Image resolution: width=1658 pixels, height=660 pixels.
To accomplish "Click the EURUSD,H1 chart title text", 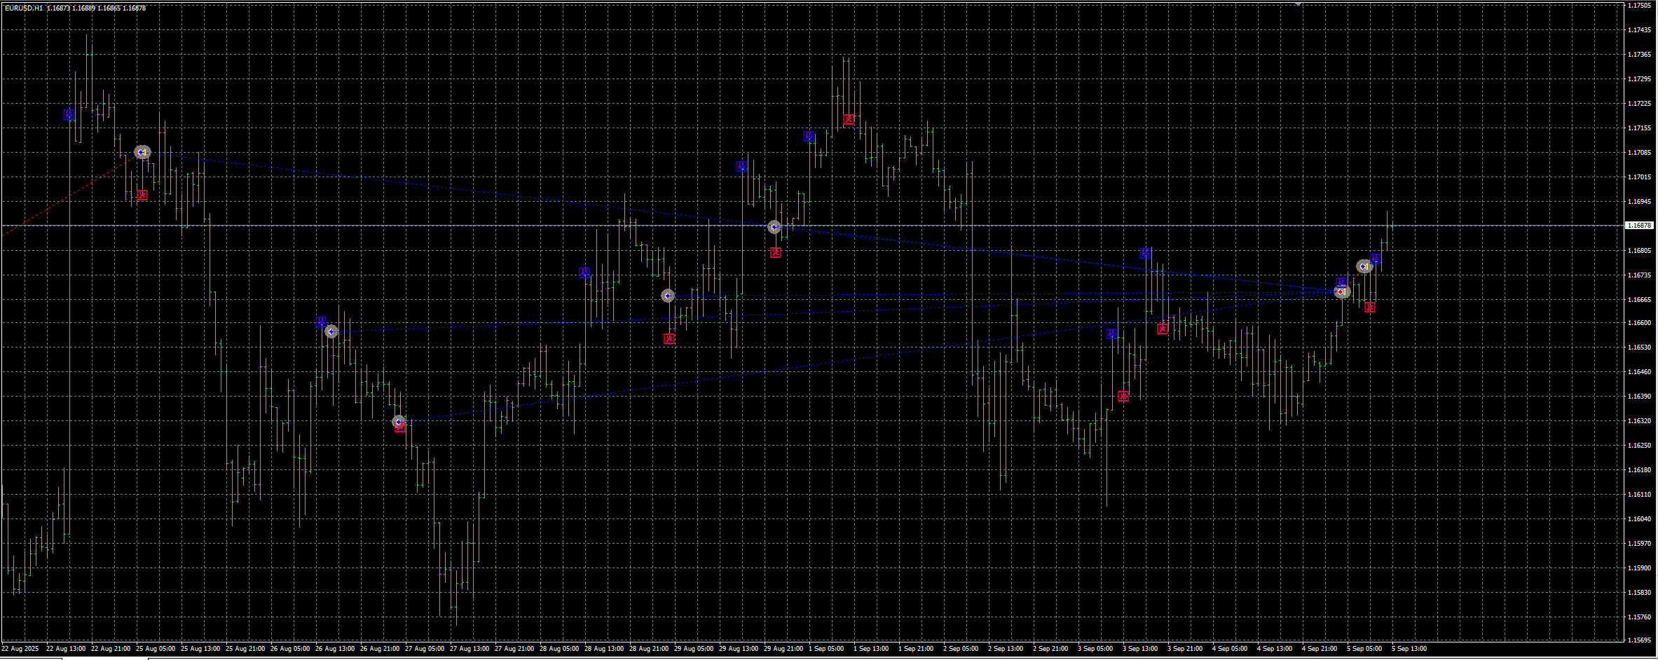I will pos(23,8).
